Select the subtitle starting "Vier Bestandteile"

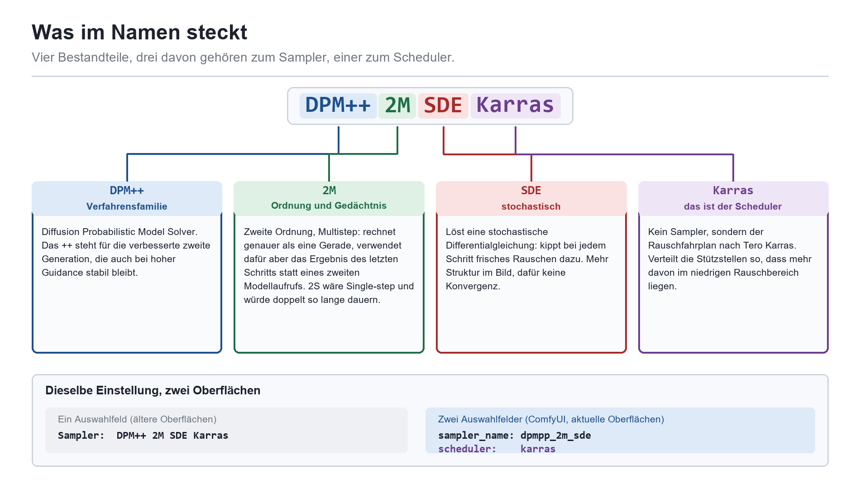(243, 58)
